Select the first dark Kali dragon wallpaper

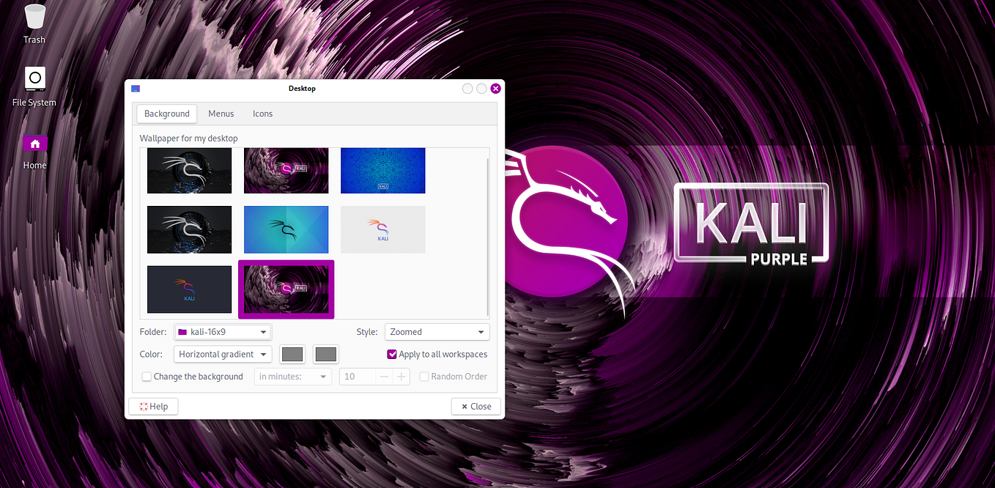click(x=189, y=171)
